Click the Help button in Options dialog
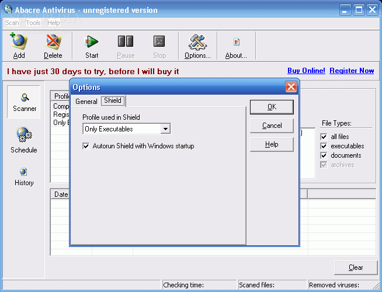The height and width of the screenshot is (292, 382). (272, 144)
